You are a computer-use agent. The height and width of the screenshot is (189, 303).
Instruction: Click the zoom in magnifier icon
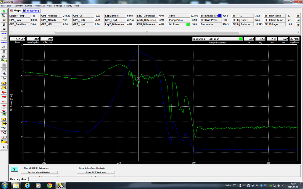tap(4, 74)
